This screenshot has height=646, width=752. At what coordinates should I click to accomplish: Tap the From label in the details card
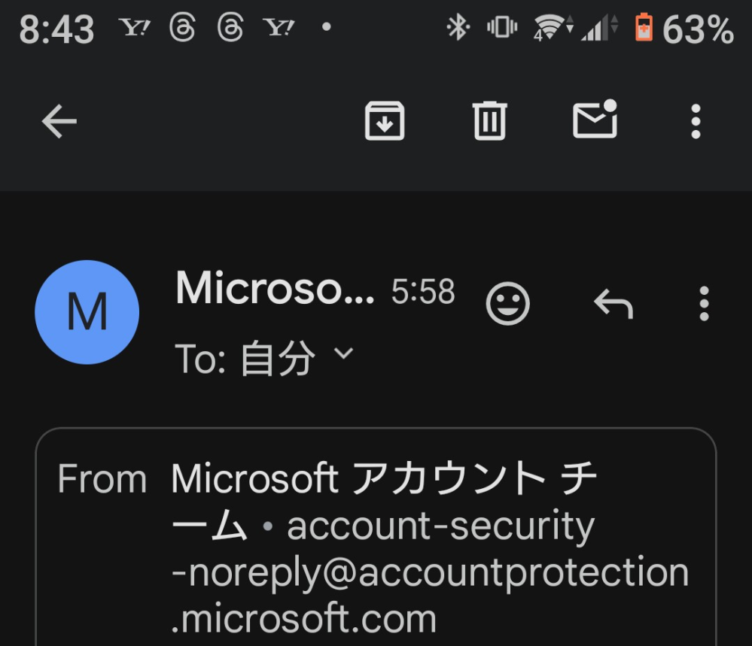pyautogui.click(x=102, y=478)
